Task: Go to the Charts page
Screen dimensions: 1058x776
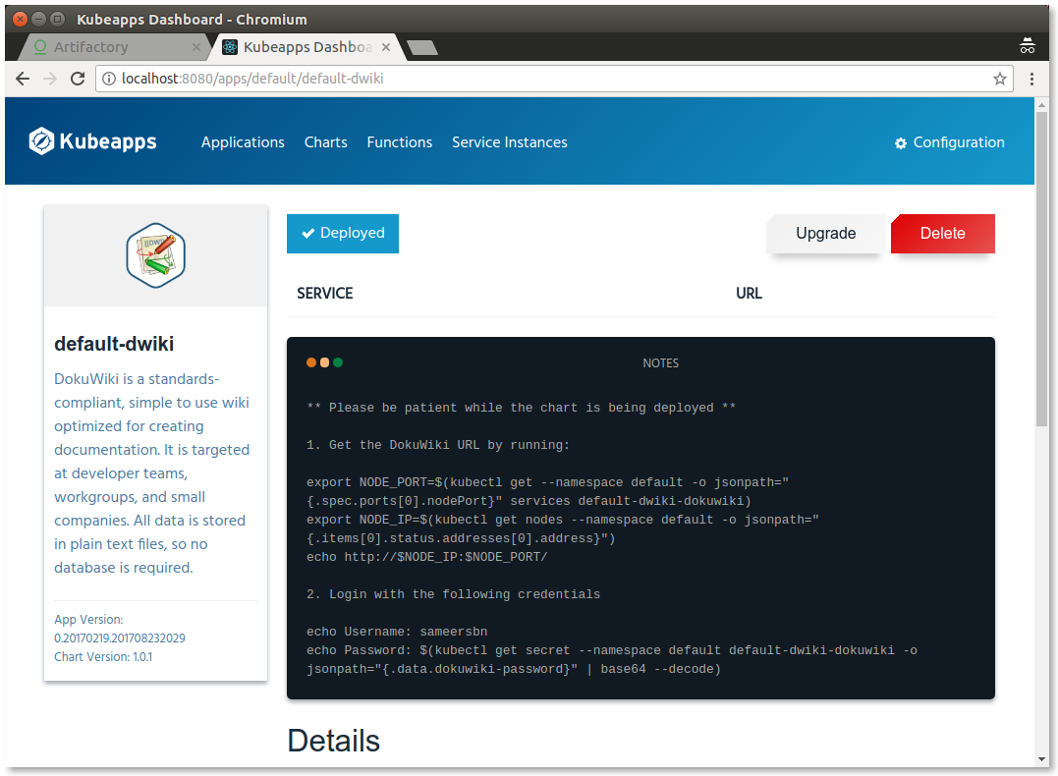Action: (326, 142)
